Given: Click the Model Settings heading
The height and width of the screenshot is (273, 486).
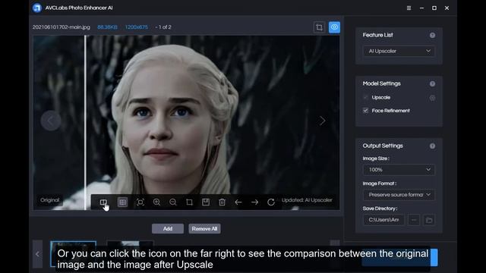Looking at the screenshot, I should 381,83.
